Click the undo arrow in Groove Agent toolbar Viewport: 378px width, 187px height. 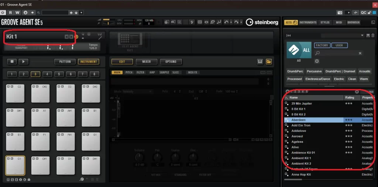click(226, 22)
